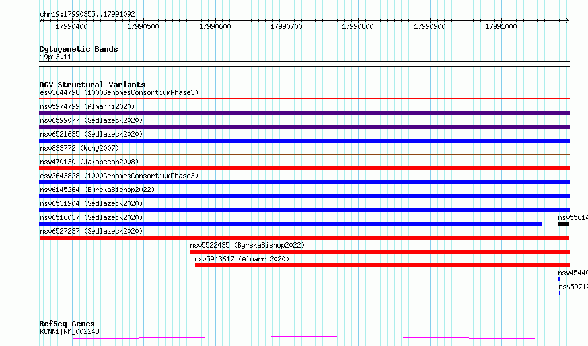The height and width of the screenshot is (346, 588).
Task: Click the chr19:17990355..17991092 coordinate label
Action: (x=87, y=14)
